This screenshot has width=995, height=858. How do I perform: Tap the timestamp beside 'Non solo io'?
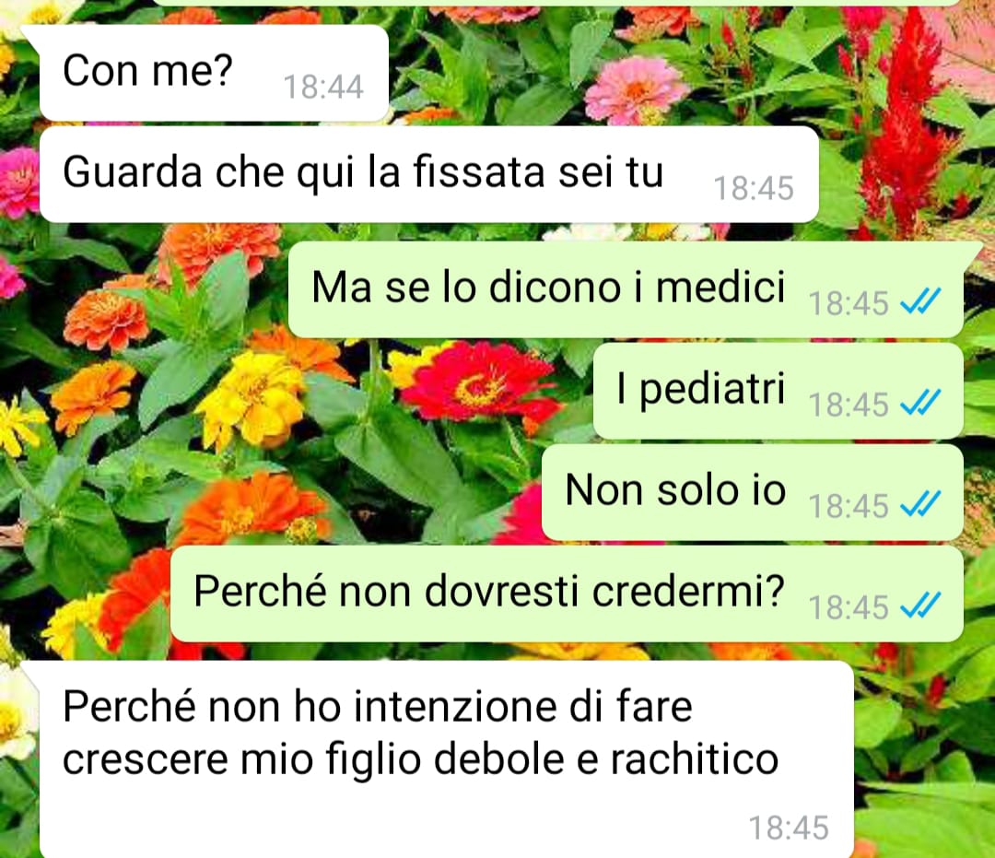click(848, 506)
